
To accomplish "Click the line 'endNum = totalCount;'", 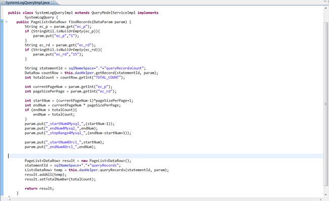I will click(x=54, y=114).
